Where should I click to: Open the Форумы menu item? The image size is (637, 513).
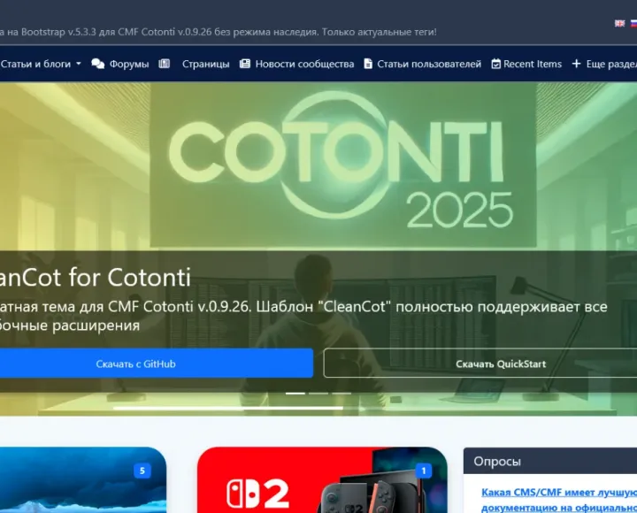129,64
